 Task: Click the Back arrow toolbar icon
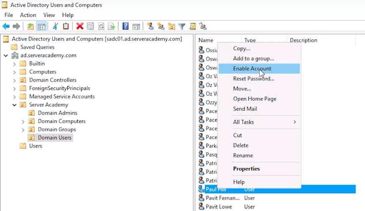(6, 26)
